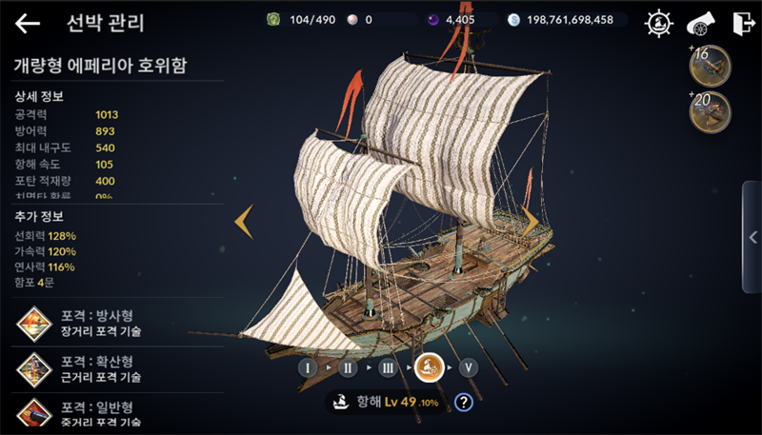Viewport: 762px width, 435px height.
Task: Open the blue question mark help
Action: [x=464, y=402]
